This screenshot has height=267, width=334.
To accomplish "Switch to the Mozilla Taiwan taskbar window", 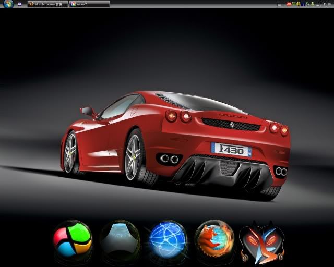I will 47,4.
